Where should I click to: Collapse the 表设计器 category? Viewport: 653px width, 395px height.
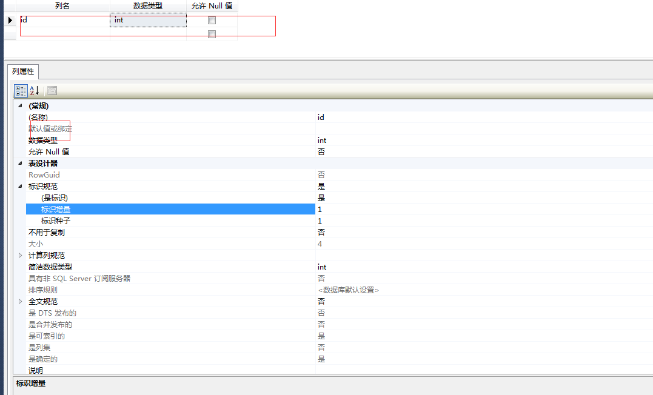tap(20, 163)
